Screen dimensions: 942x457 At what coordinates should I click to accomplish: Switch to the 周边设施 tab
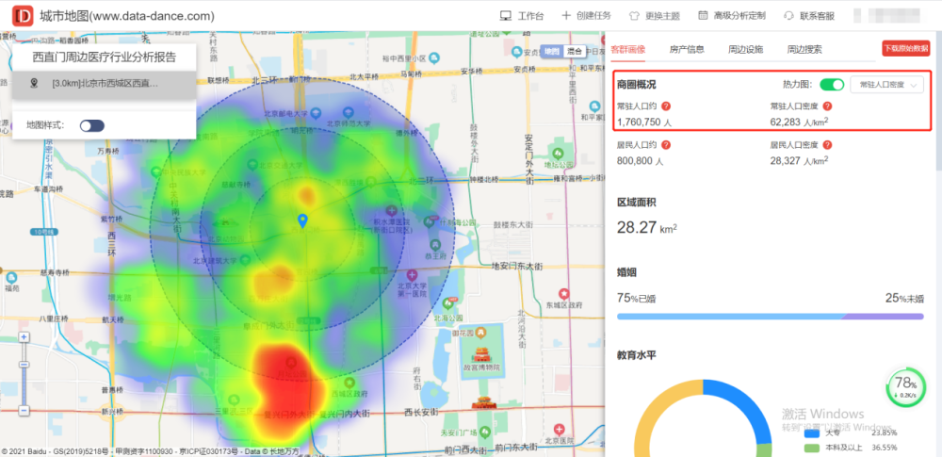pos(745,49)
